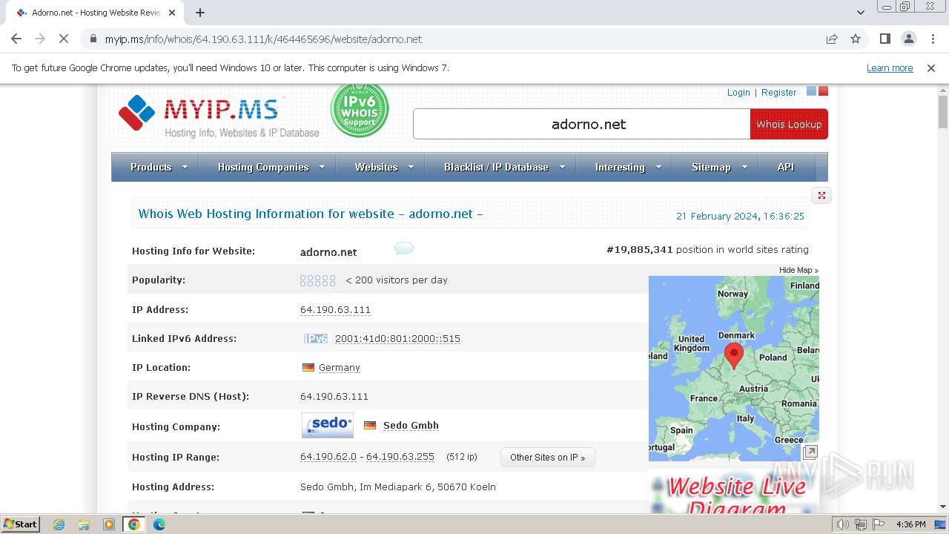Click the whois search input field
The width and height of the screenshot is (949, 534).
point(582,124)
